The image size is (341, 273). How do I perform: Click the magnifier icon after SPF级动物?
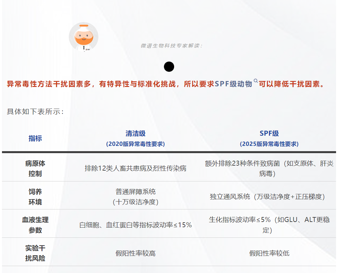coord(256,81)
